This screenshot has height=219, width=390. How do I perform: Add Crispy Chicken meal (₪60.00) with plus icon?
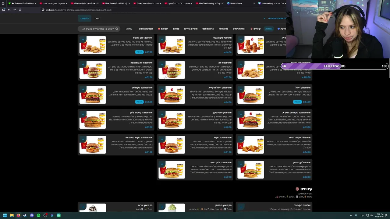[162, 114]
